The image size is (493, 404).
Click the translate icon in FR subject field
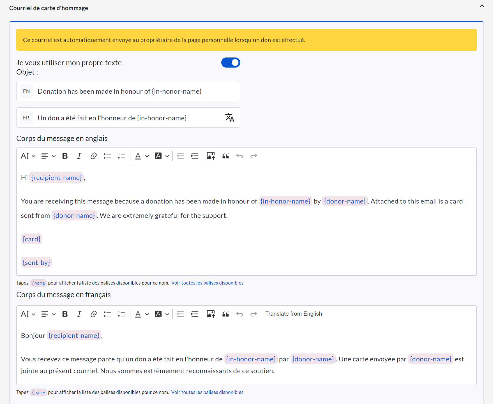pos(229,118)
